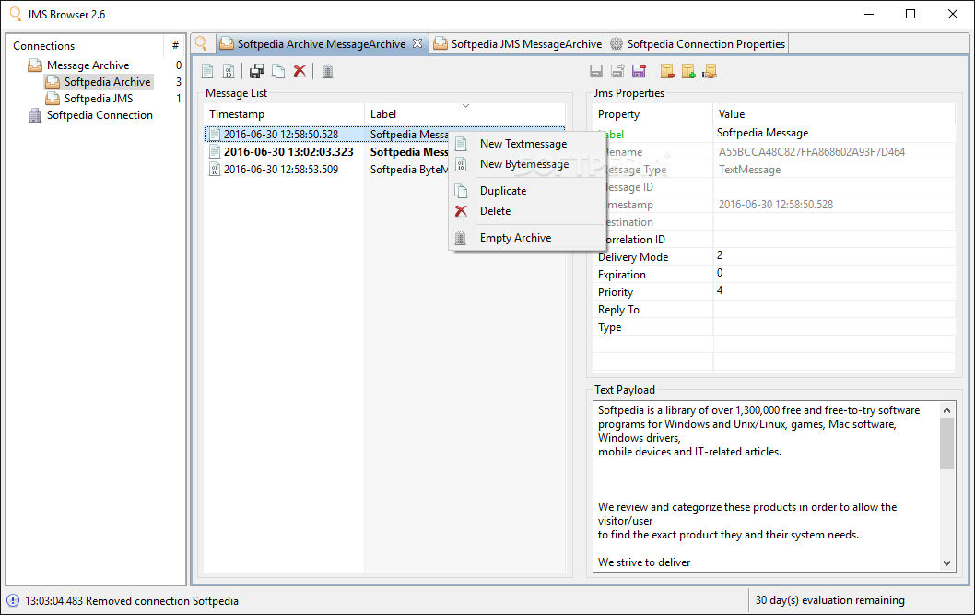This screenshot has width=975, height=615.
Task: Click the envelope icon with green plus
Action: 688,72
